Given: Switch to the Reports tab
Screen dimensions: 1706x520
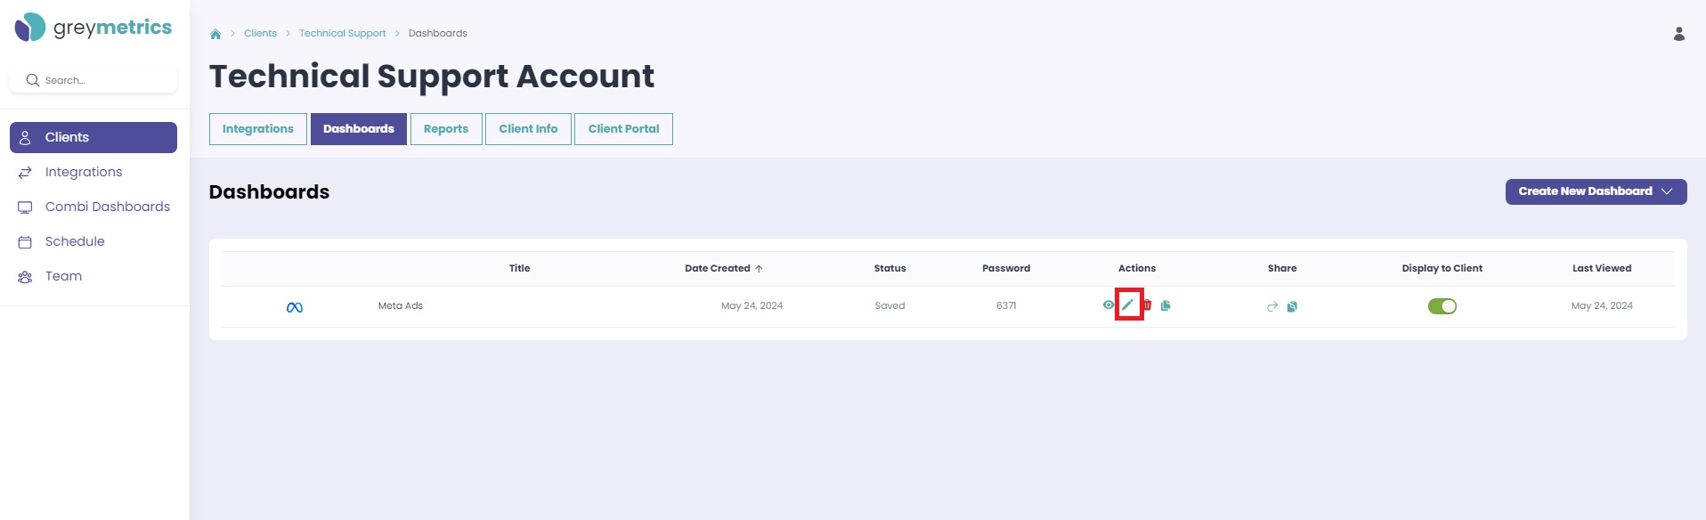Looking at the screenshot, I should click(446, 129).
